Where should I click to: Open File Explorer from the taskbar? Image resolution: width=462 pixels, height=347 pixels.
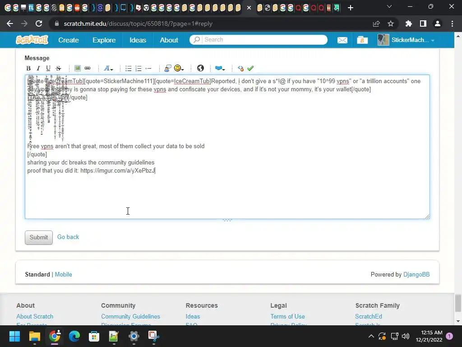tap(34, 336)
